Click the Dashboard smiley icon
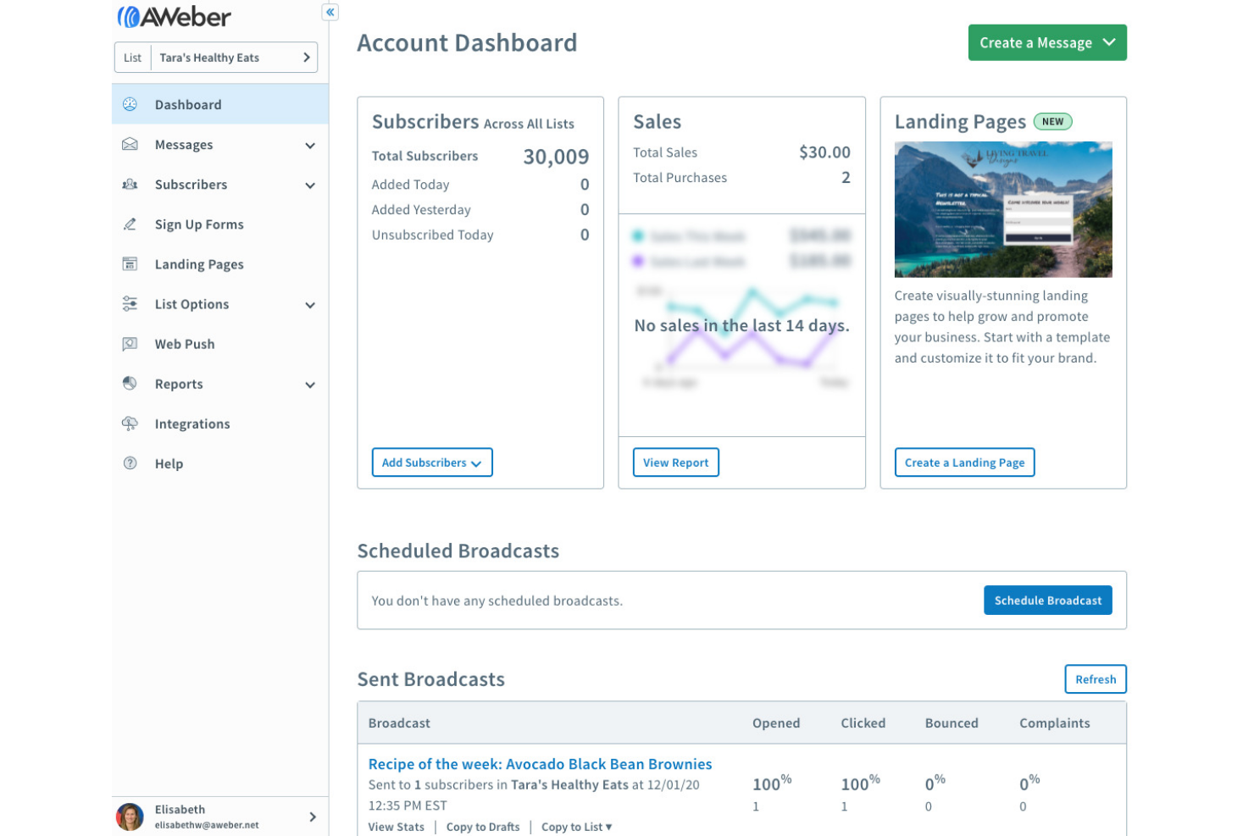1254x836 pixels. coord(130,103)
